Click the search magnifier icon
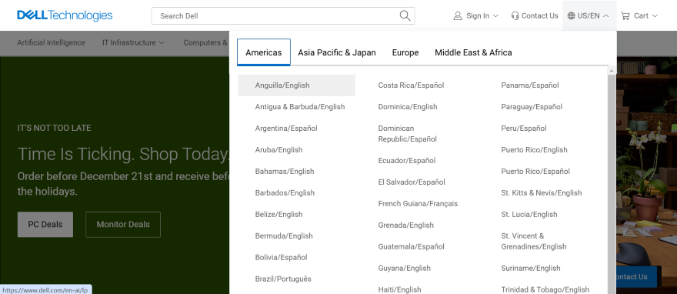The image size is (677, 294). [405, 15]
